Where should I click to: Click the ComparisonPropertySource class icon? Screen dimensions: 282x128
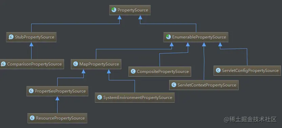pos(3,64)
